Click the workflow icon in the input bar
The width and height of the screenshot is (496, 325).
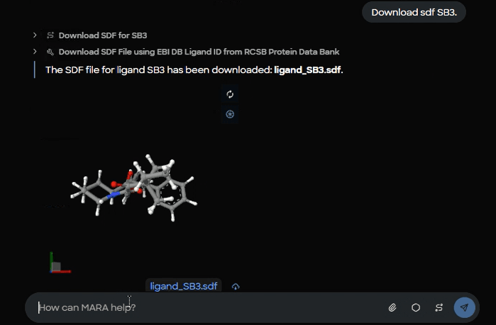click(439, 307)
